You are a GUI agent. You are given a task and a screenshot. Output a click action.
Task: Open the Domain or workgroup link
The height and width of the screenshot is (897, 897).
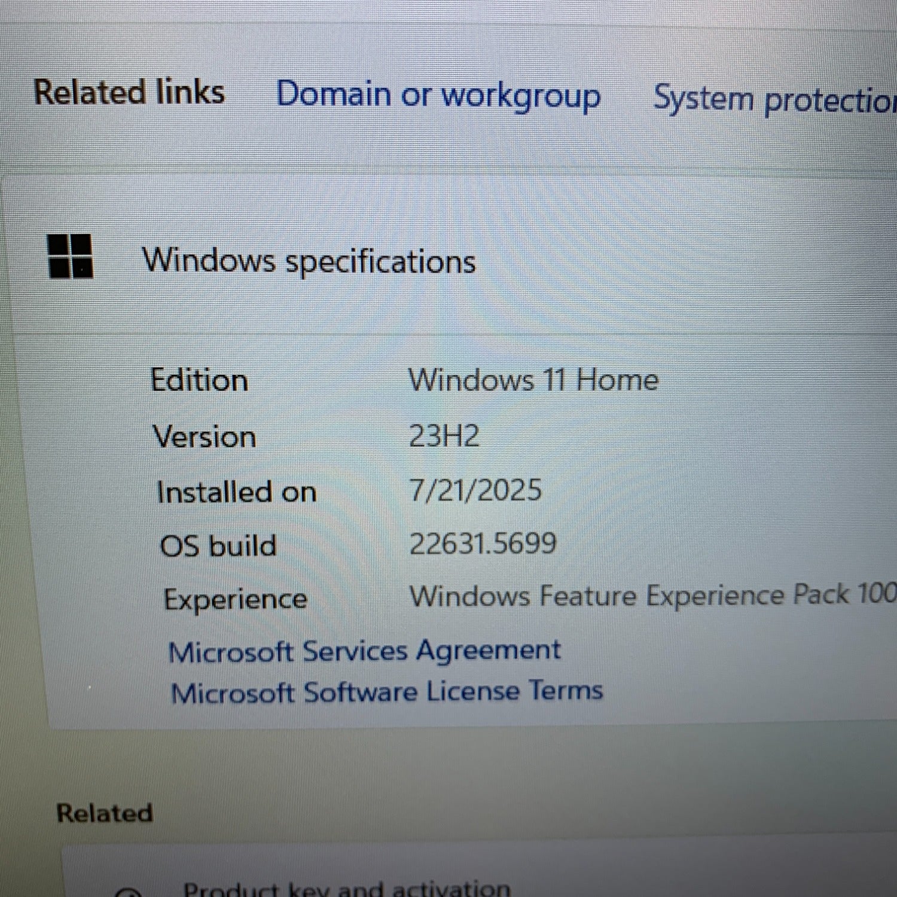point(438,96)
